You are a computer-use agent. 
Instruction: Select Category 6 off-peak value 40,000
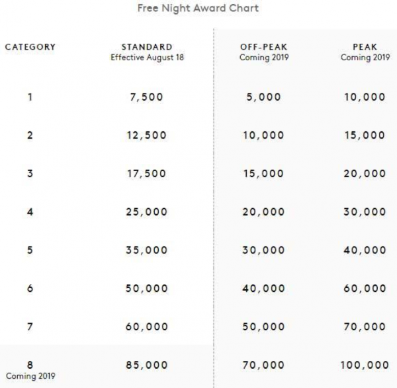point(261,289)
